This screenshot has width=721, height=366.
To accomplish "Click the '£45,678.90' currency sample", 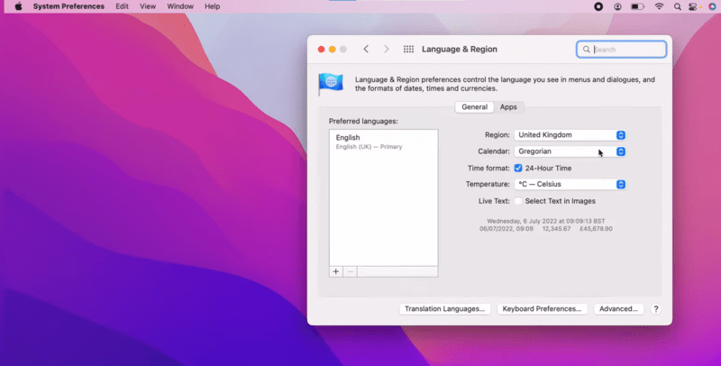I will coord(596,228).
